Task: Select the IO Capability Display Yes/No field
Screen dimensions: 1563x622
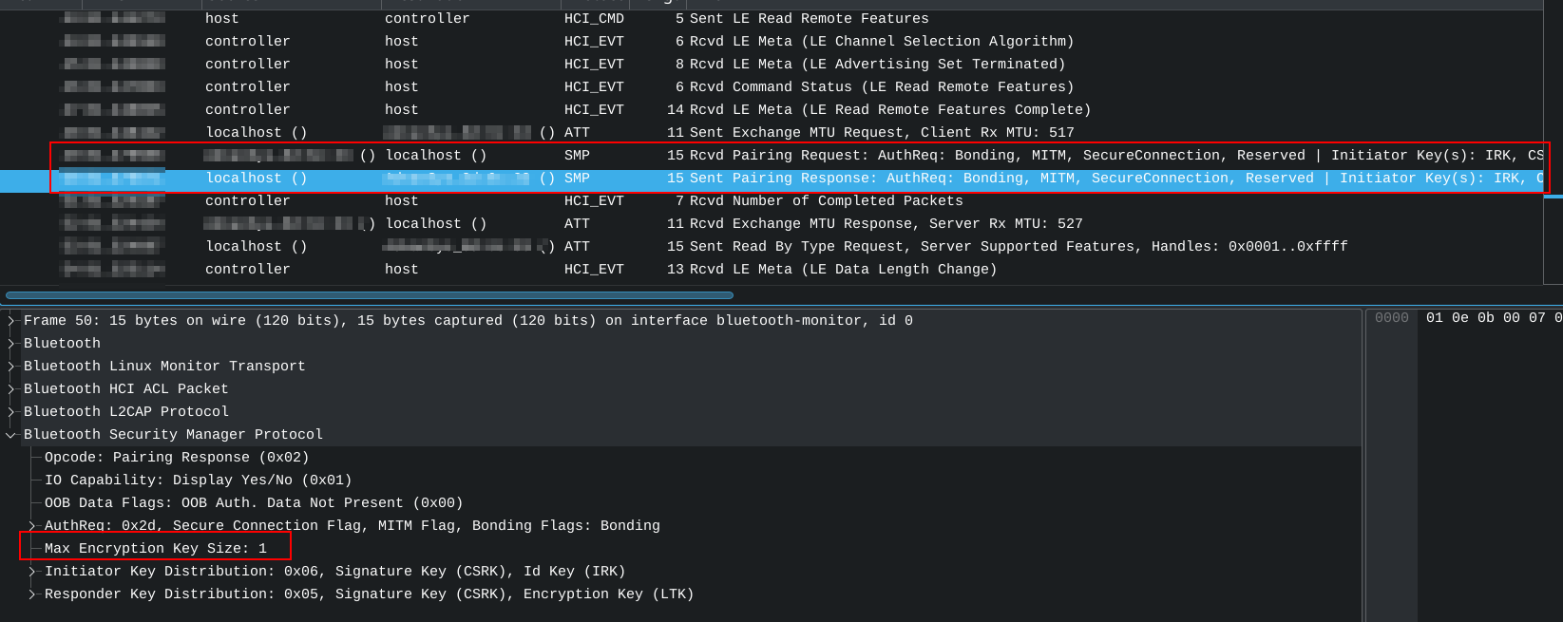Action: tap(198, 481)
